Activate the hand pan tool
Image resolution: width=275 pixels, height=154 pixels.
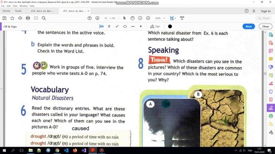132,18
